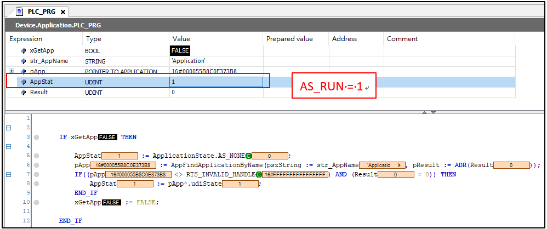Click the pane splitter arrows above code
This screenshot has height=229, width=547.
429,112
